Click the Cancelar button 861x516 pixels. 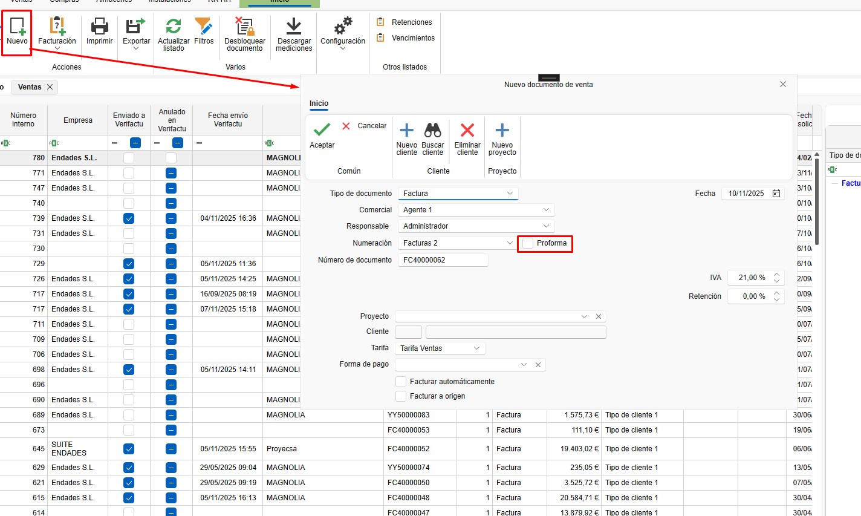365,126
